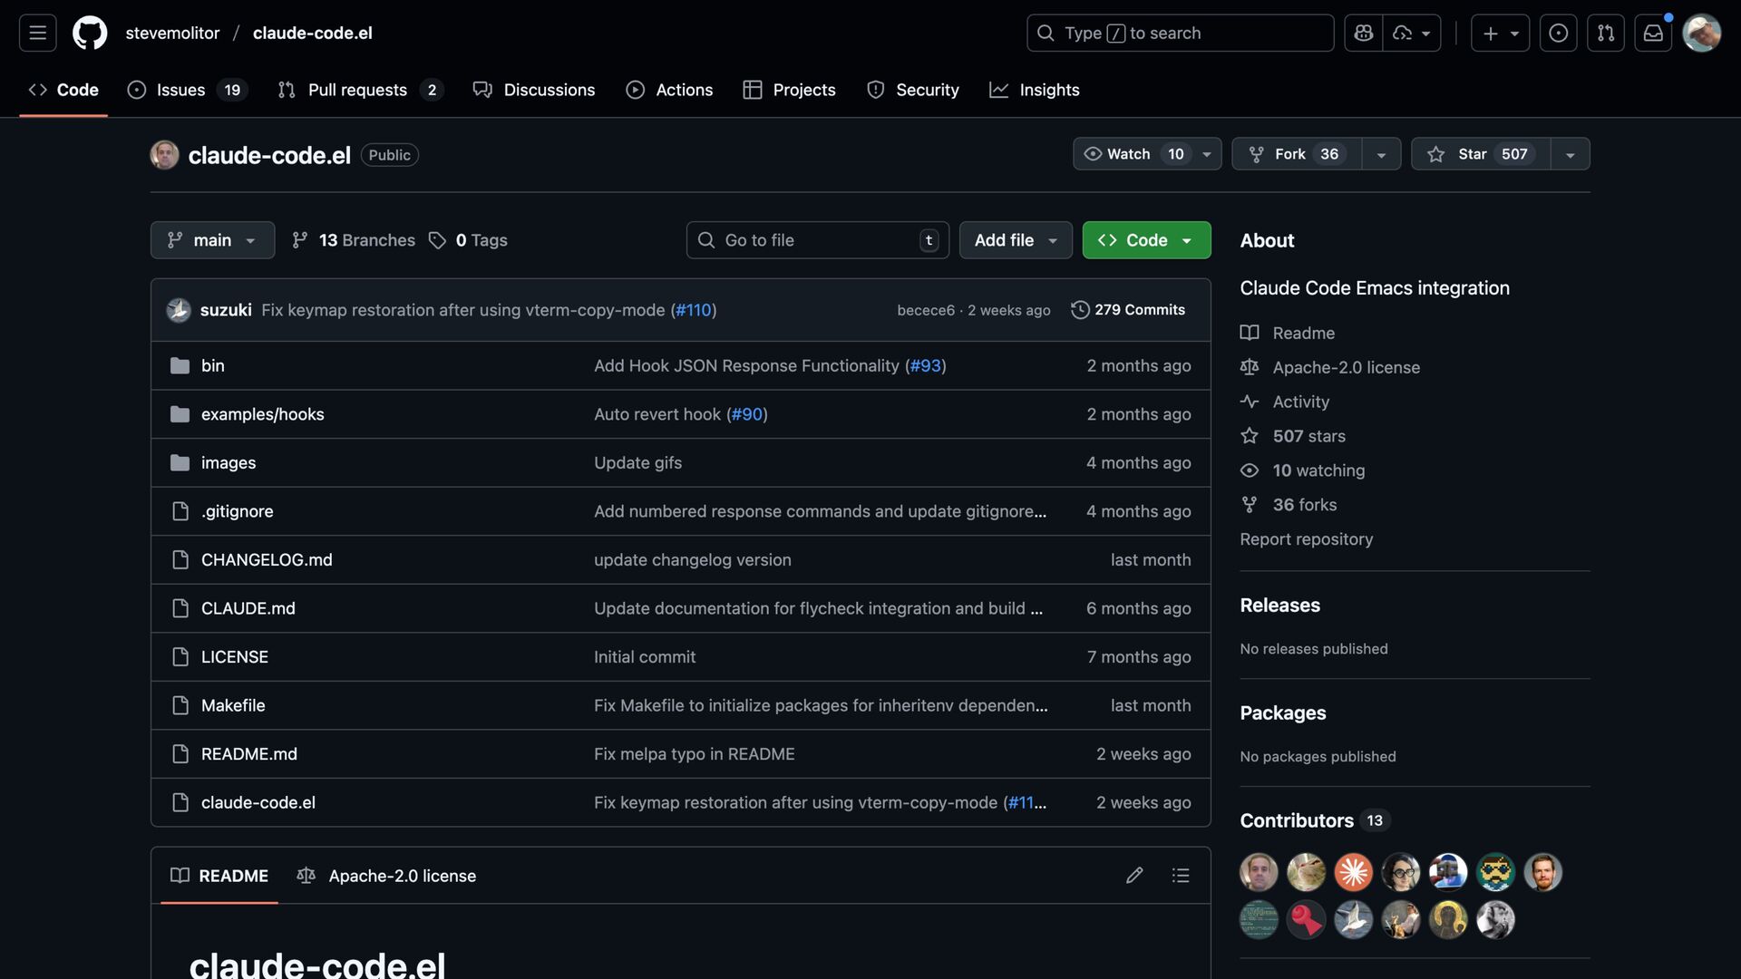Switch to the Pull requests tab

pos(357,90)
